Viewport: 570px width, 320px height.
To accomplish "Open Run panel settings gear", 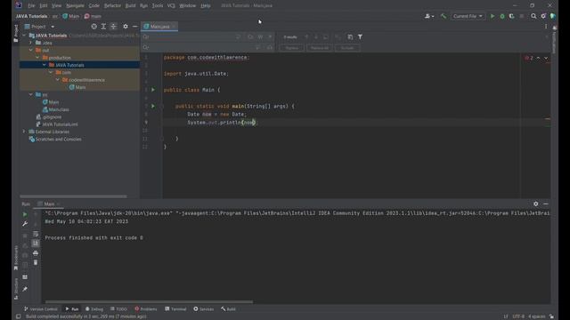I will coord(536,204).
